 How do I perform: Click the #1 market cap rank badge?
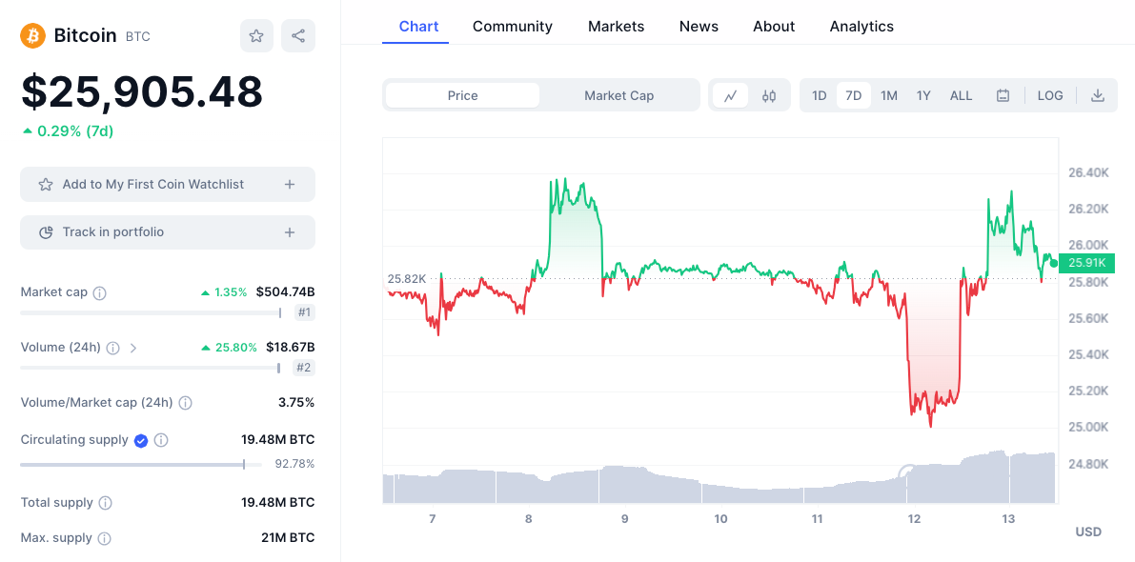[305, 313]
